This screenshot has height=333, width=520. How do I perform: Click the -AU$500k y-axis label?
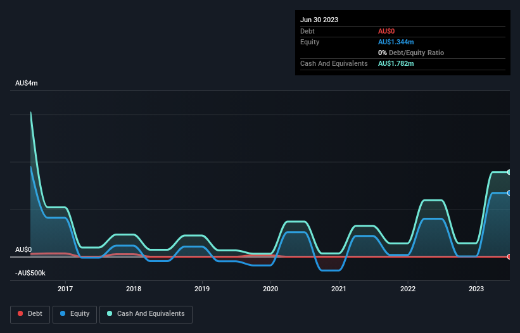tap(30, 273)
